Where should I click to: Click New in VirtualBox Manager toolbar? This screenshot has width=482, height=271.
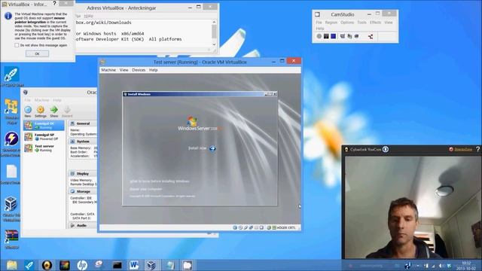click(x=28, y=111)
